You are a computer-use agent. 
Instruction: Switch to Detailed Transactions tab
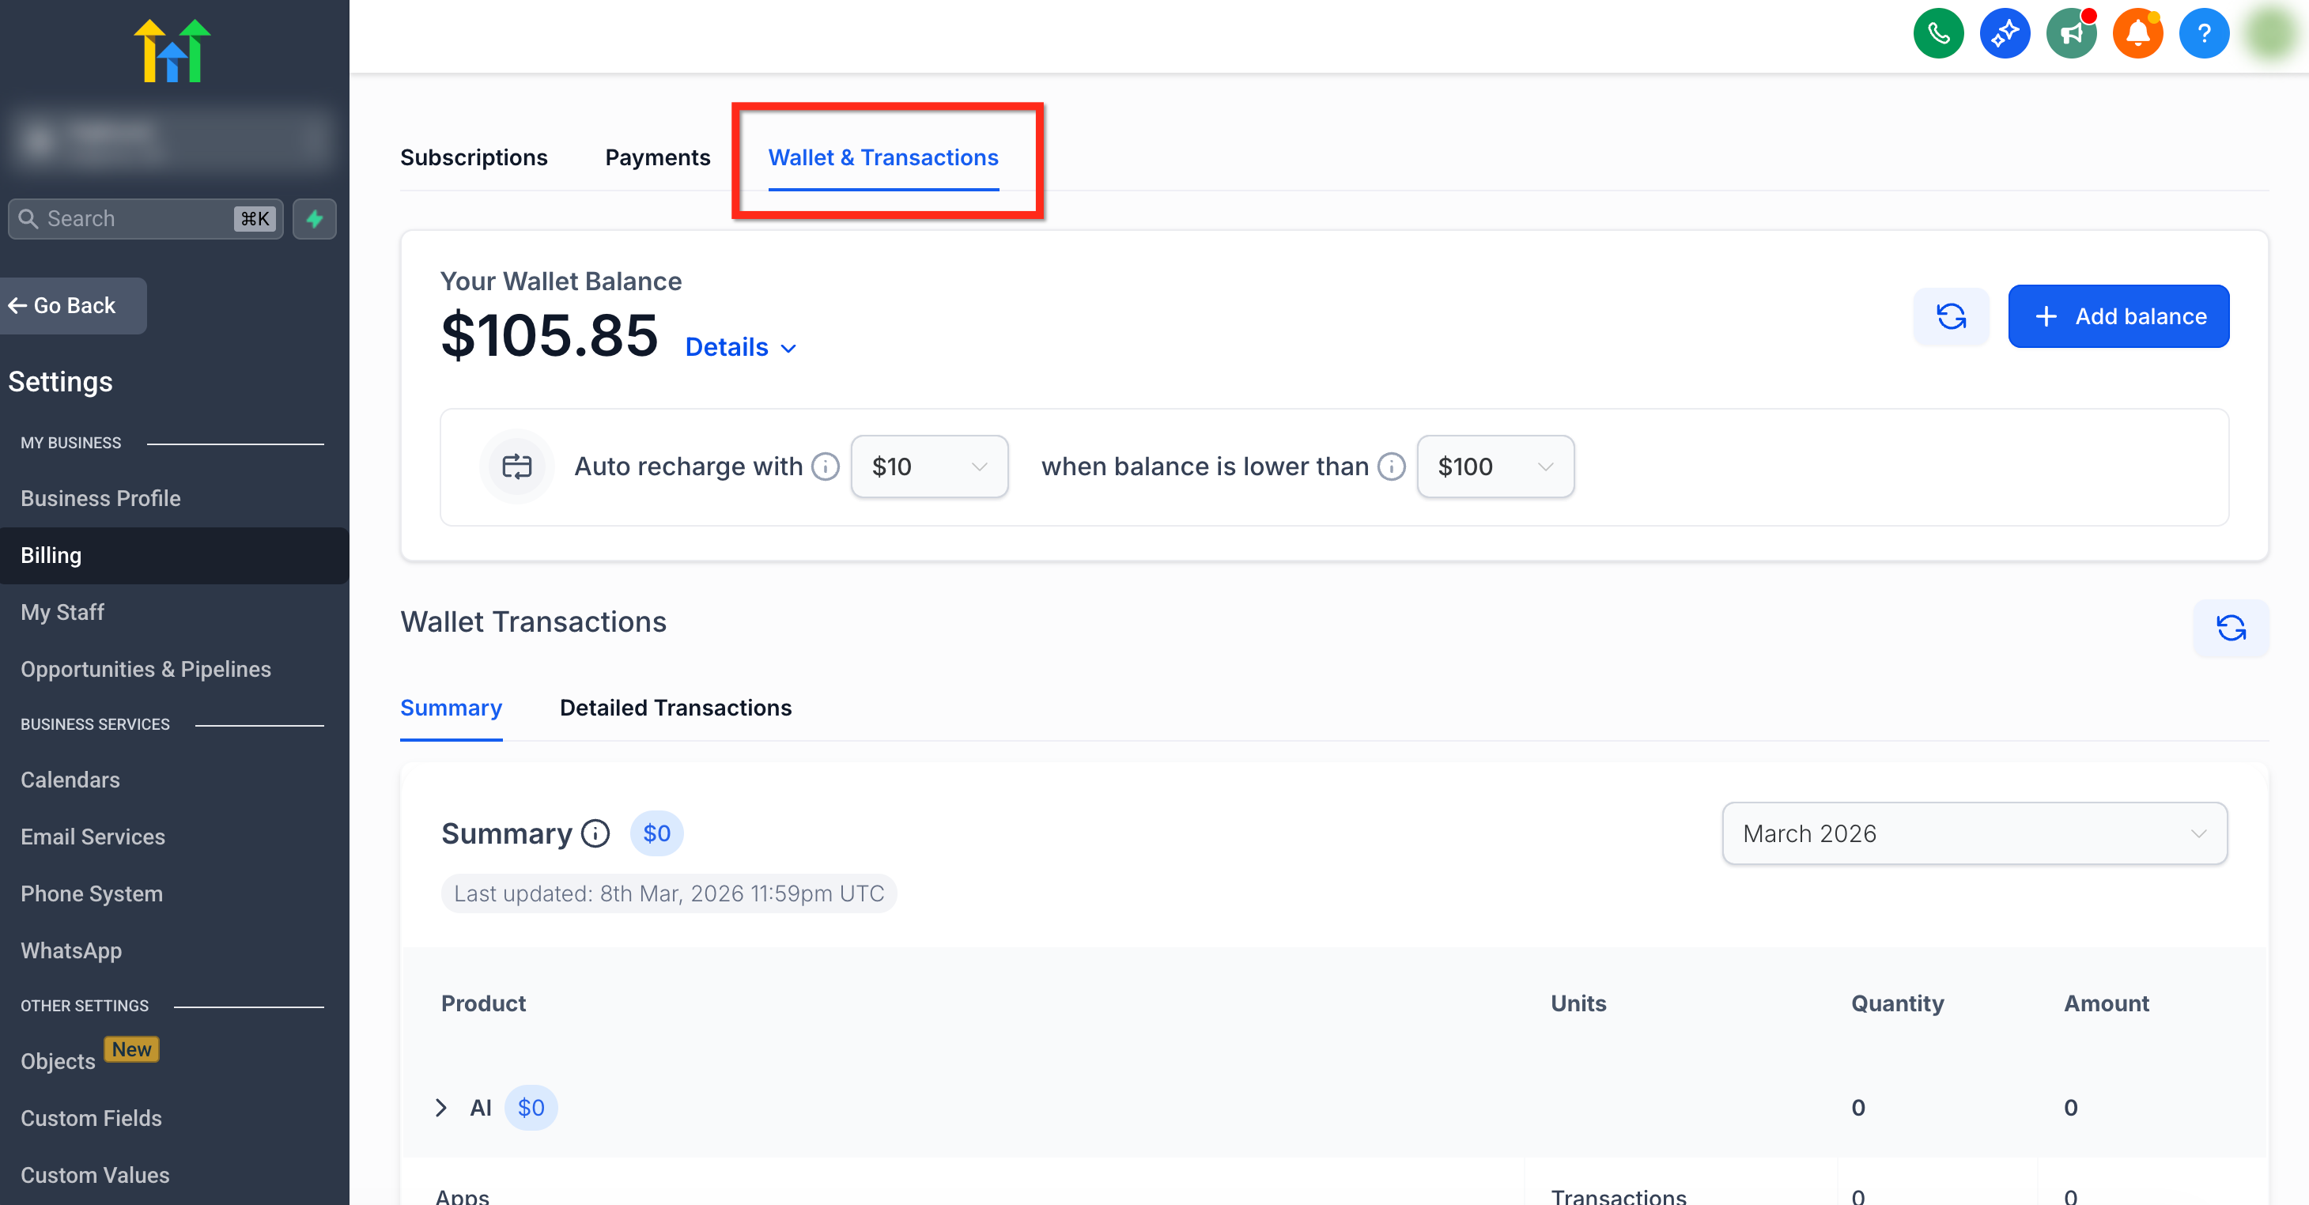675,708
